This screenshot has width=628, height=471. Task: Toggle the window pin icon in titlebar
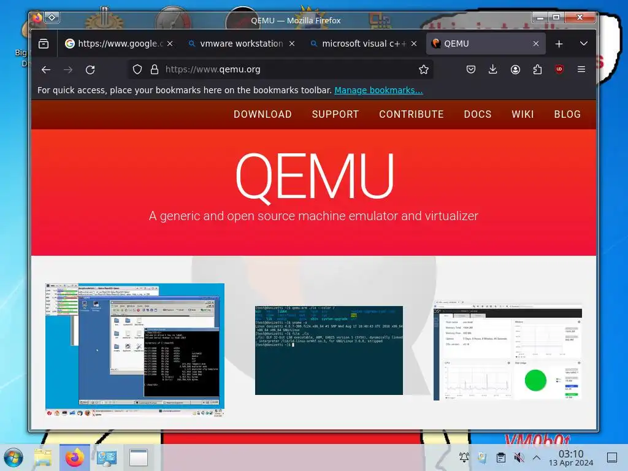pyautogui.click(x=52, y=18)
